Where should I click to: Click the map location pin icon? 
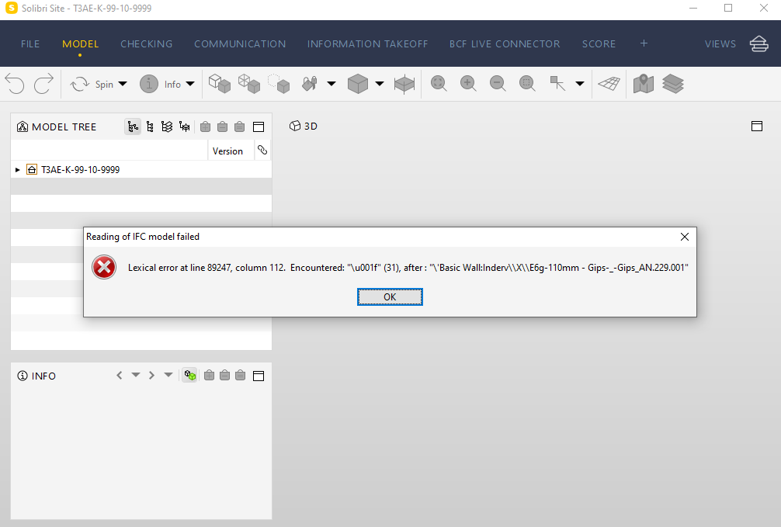pyautogui.click(x=644, y=84)
